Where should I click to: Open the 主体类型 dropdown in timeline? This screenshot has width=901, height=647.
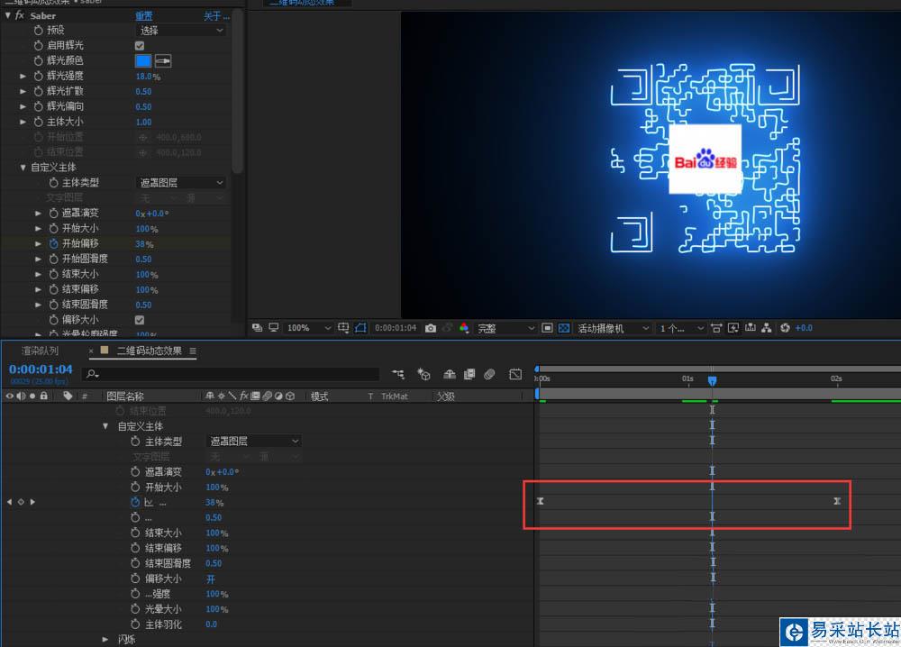coord(253,442)
